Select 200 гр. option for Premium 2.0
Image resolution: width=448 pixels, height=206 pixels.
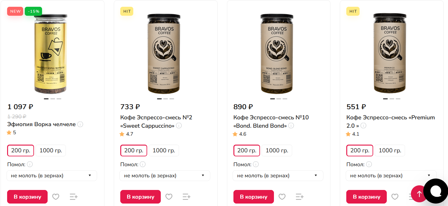pyautogui.click(x=360, y=150)
